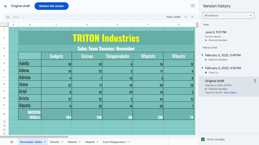Screen dimensions: 259x145
Task: Expand the February 5, 2022, 5:49 PM version
Action: pos(202,55)
